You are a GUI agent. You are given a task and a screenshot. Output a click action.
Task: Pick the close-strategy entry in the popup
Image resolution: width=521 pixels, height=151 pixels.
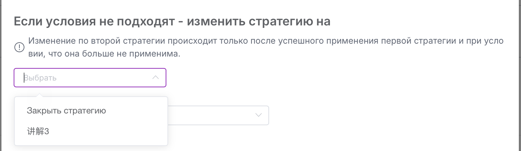pyautogui.click(x=66, y=111)
